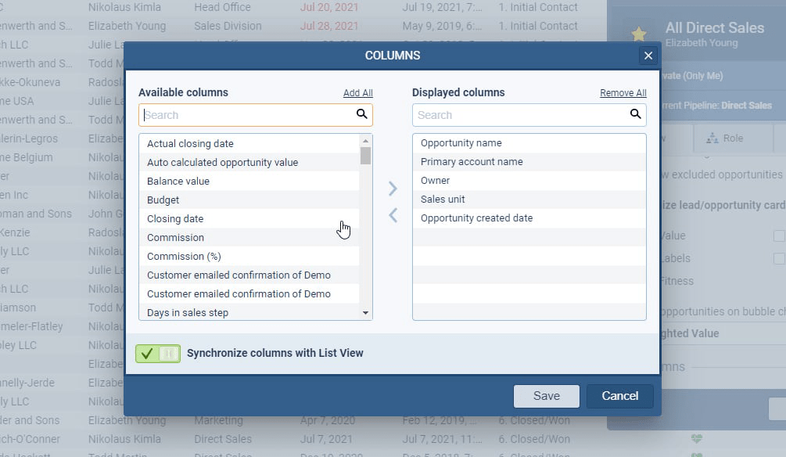
Task: Focus the Displayed columns search field
Action: [520, 115]
